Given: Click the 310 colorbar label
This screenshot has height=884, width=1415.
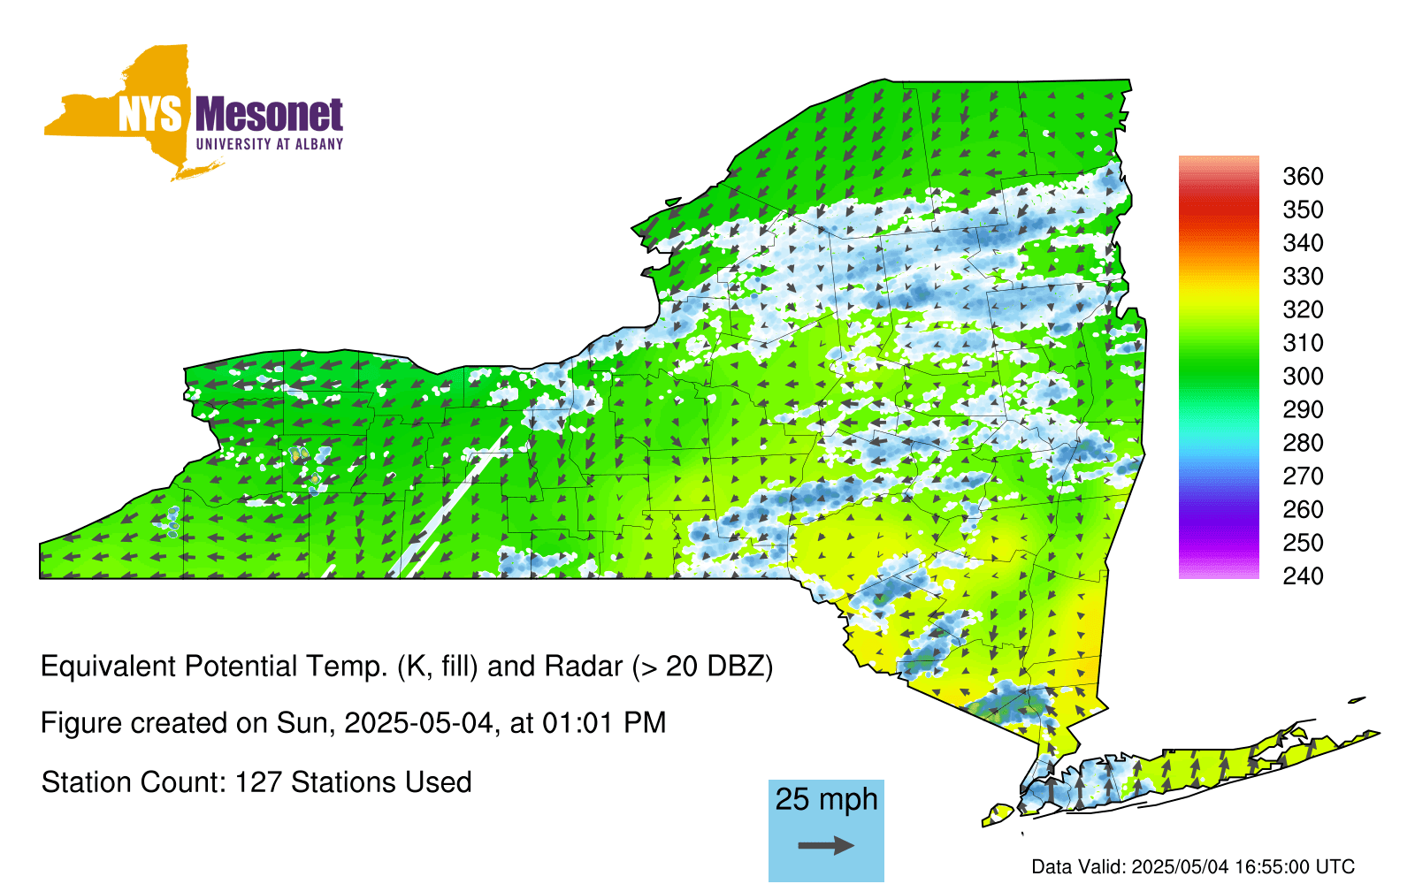Looking at the screenshot, I should tap(1303, 343).
